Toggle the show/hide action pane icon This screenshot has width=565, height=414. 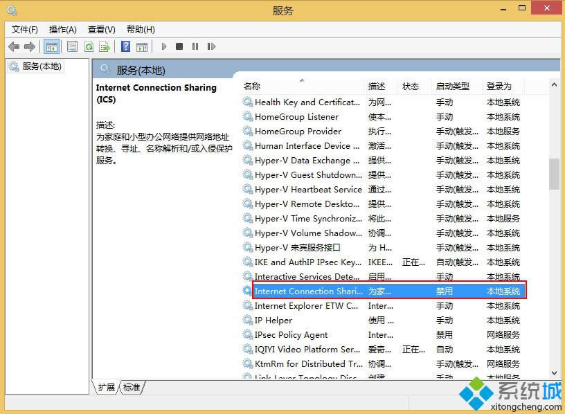142,46
